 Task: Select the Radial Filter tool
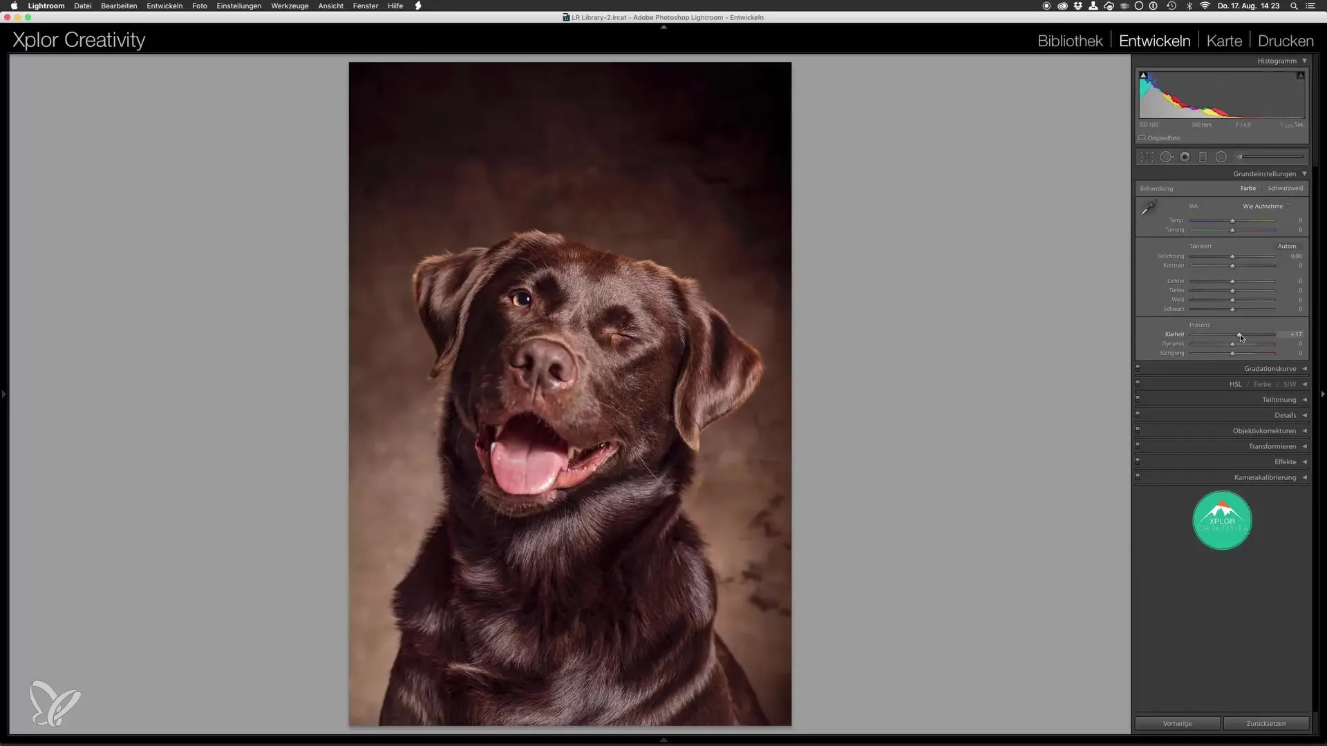(1221, 157)
